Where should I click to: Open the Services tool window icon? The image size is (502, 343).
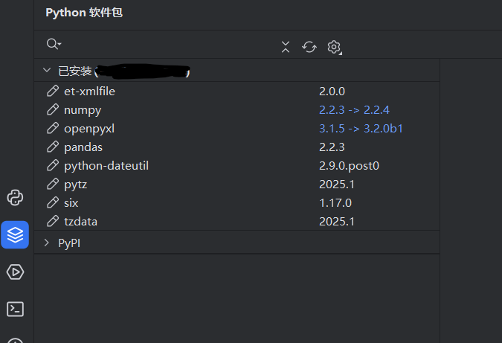(15, 272)
